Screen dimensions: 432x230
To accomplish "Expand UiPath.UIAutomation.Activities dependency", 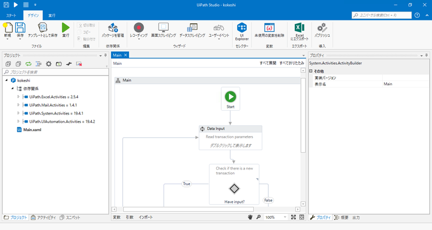I will click(18, 121).
